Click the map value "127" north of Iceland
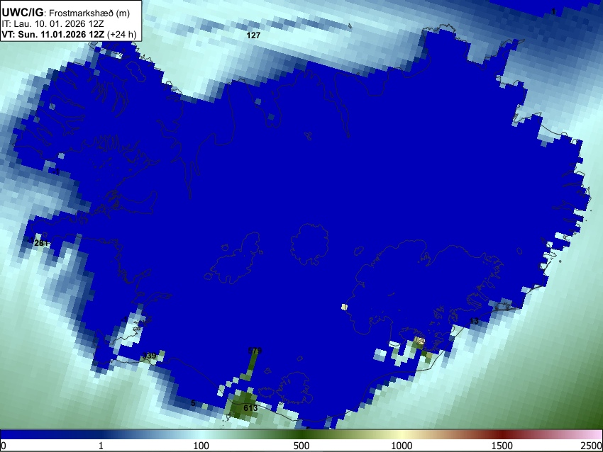 point(253,35)
